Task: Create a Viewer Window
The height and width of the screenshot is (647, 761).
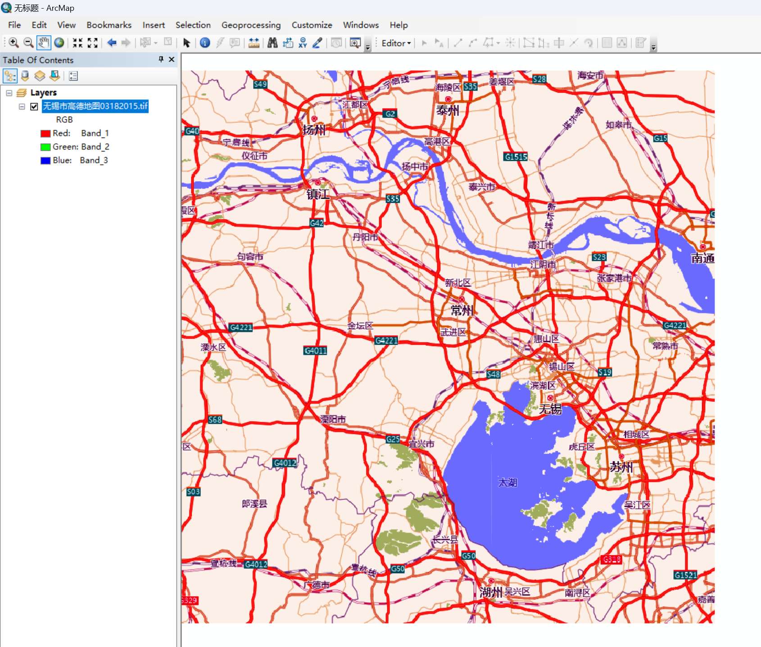Action: [355, 43]
